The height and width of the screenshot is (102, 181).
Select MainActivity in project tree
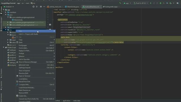tap(18, 20)
